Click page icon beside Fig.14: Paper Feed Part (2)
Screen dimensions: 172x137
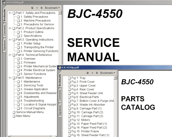pyautogui.click(x=69, y=128)
